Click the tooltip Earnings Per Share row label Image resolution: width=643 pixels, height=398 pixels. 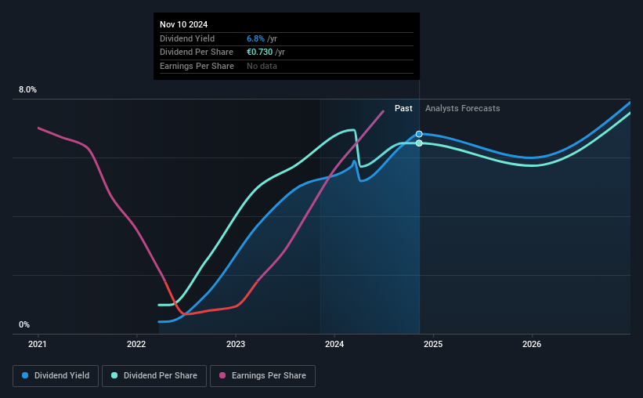(x=197, y=66)
